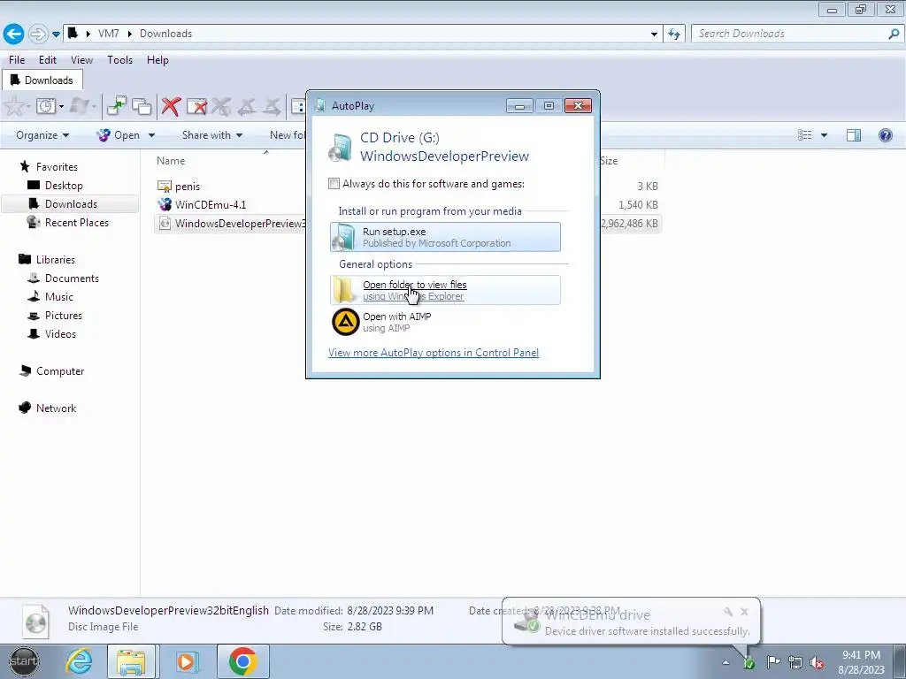Click the recently closed tabs clock icon
The height and width of the screenshot is (679, 906).
coord(46,106)
